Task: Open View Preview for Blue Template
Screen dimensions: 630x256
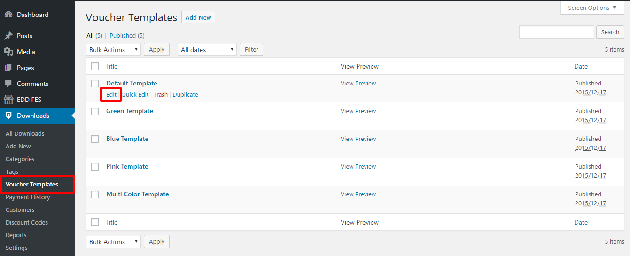Action: (358, 139)
